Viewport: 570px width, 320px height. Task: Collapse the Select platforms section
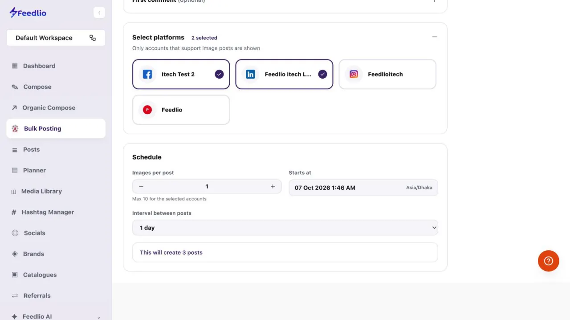point(435,37)
